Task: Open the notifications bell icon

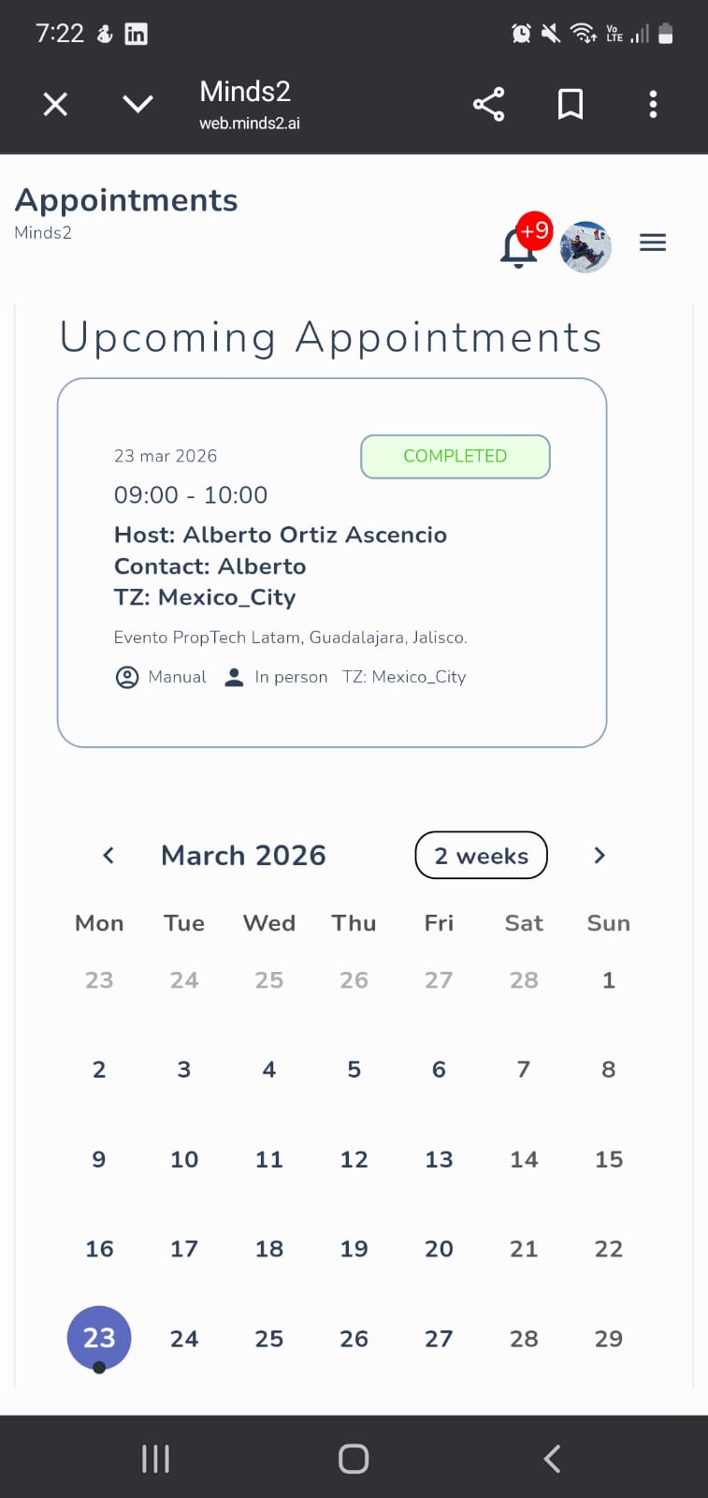Action: tap(518, 248)
